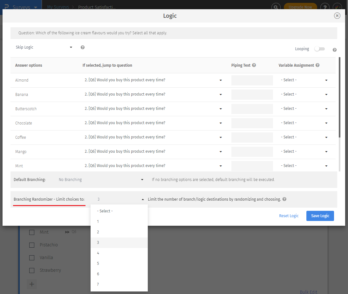Viewport: 348px width, 294px height.
Task: Click Piping Text field for Mango
Action: coord(252,152)
